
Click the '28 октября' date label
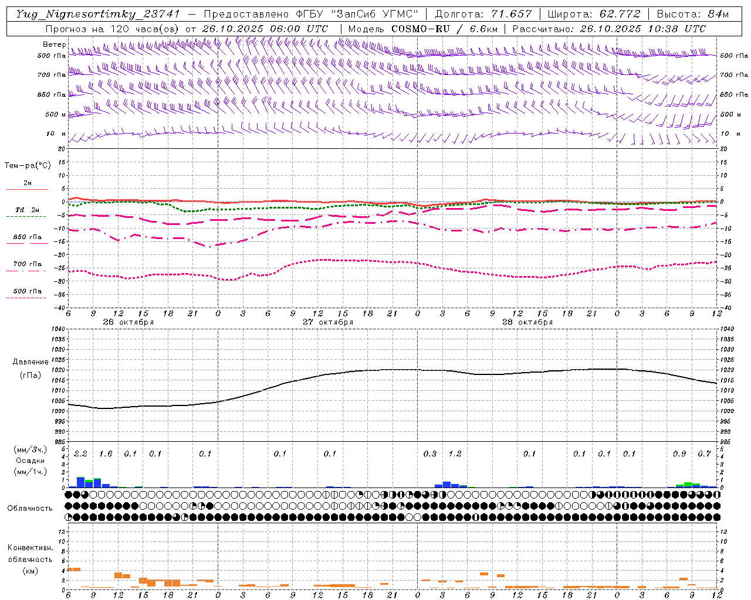click(527, 322)
